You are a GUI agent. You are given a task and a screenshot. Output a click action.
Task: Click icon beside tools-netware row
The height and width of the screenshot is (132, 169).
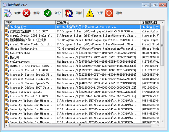point(7,61)
